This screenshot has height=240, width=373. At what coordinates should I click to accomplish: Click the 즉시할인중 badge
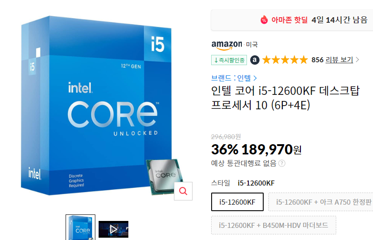click(229, 60)
